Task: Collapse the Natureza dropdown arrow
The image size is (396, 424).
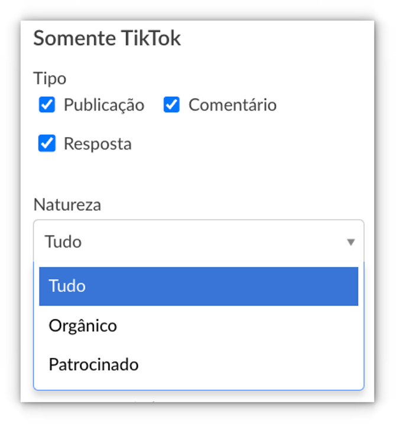Action: point(350,242)
